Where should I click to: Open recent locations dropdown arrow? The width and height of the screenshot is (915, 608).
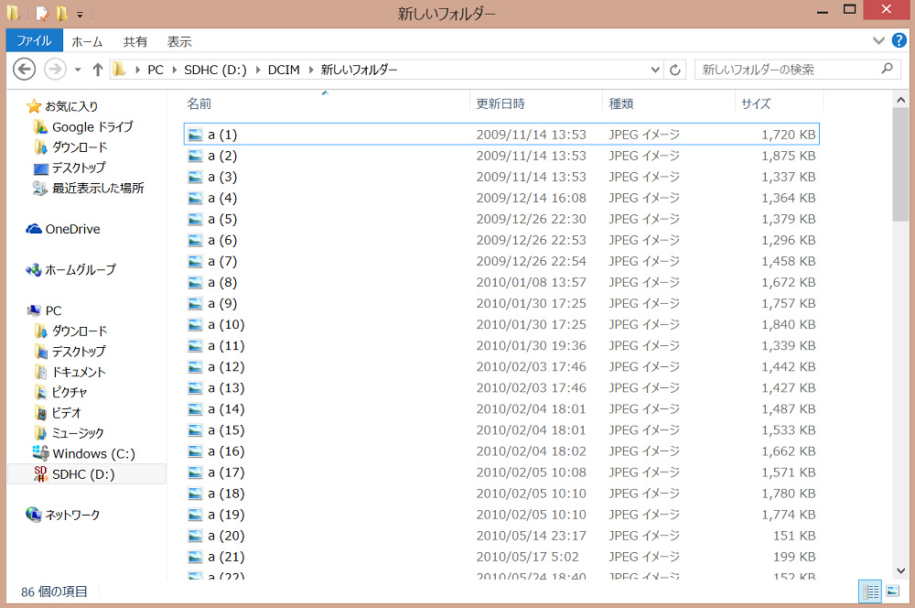click(78, 70)
